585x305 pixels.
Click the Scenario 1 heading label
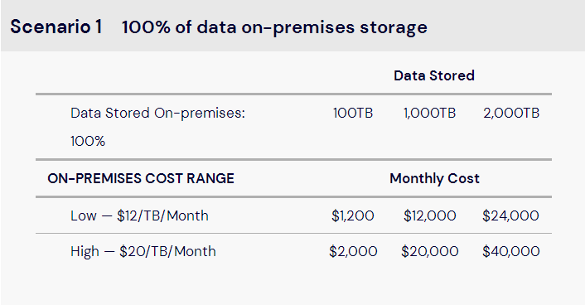point(56,27)
